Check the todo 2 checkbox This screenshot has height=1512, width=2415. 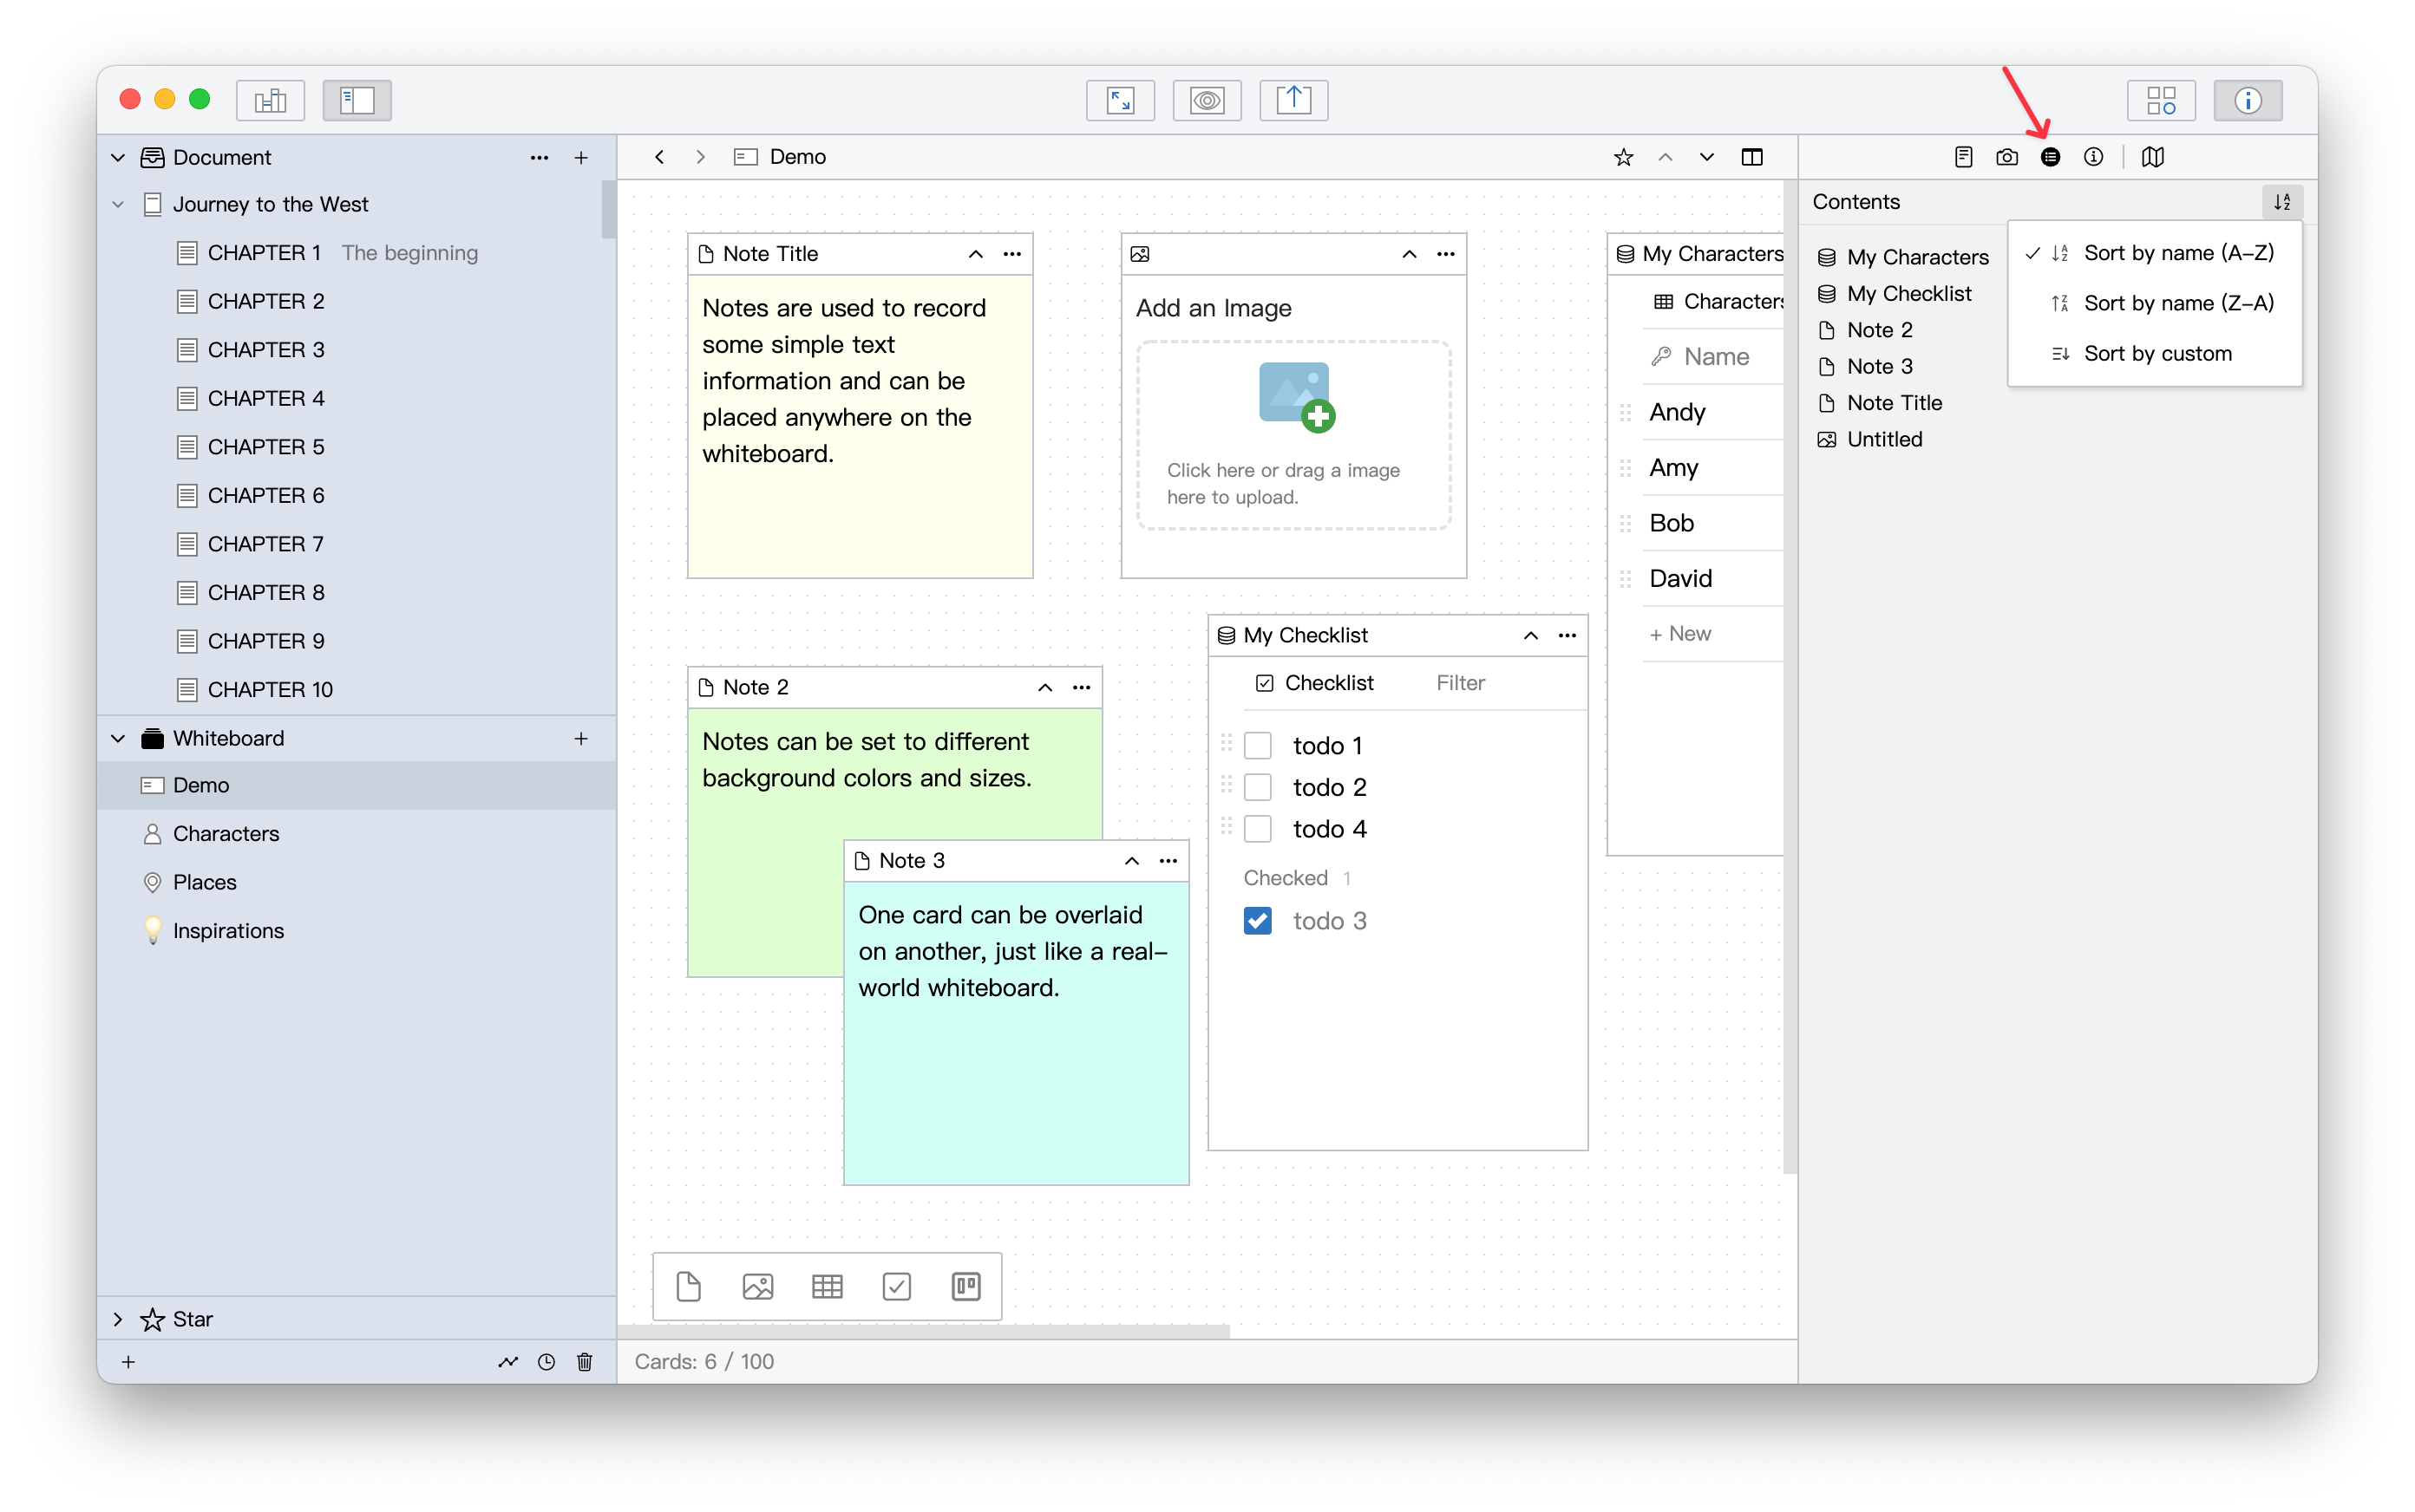[1258, 788]
